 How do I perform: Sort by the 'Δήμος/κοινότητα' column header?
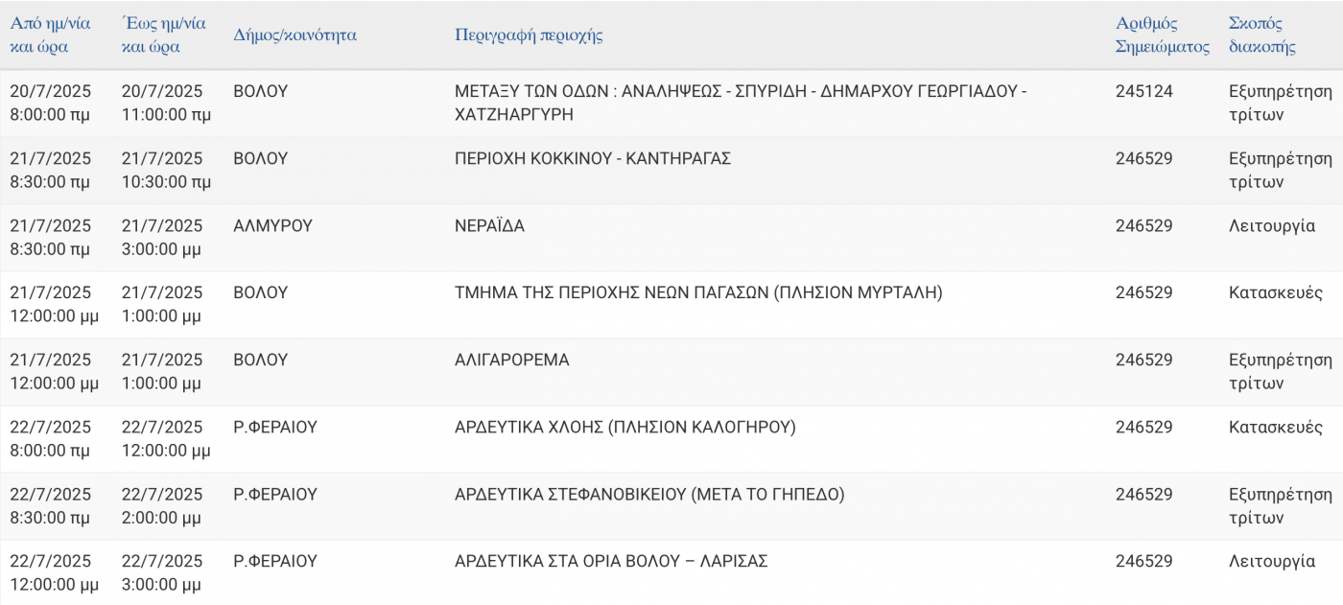coord(295,35)
